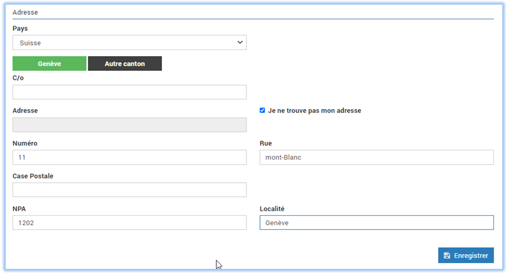Screen dimensions: 508x273
Task: Click the Localité field showing Genève
Action: 377,223
